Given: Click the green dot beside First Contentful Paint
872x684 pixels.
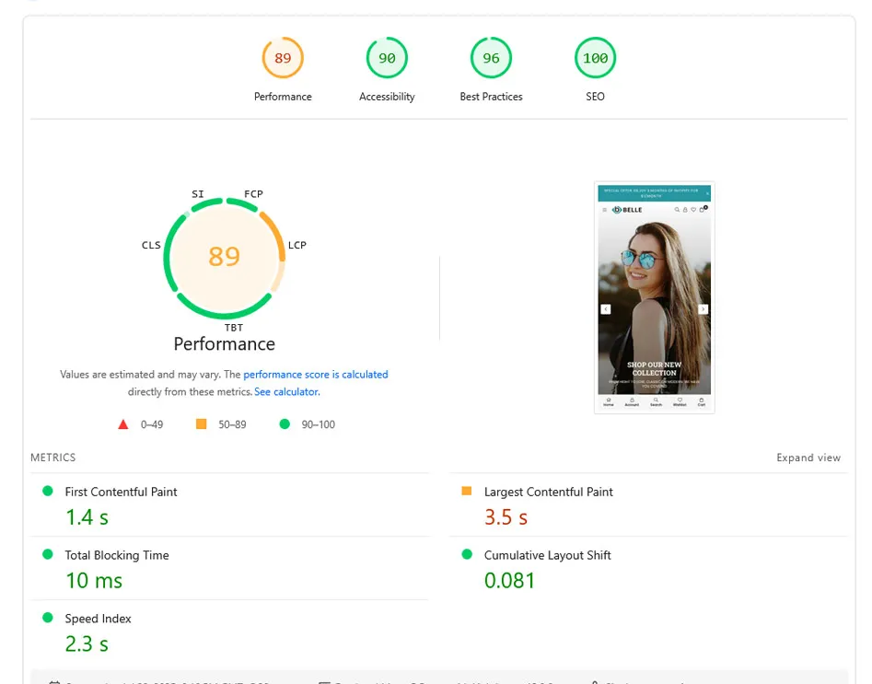Looking at the screenshot, I should click(48, 492).
